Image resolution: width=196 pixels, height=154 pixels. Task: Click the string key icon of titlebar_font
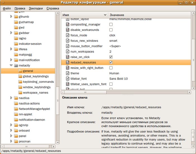point(67,79)
